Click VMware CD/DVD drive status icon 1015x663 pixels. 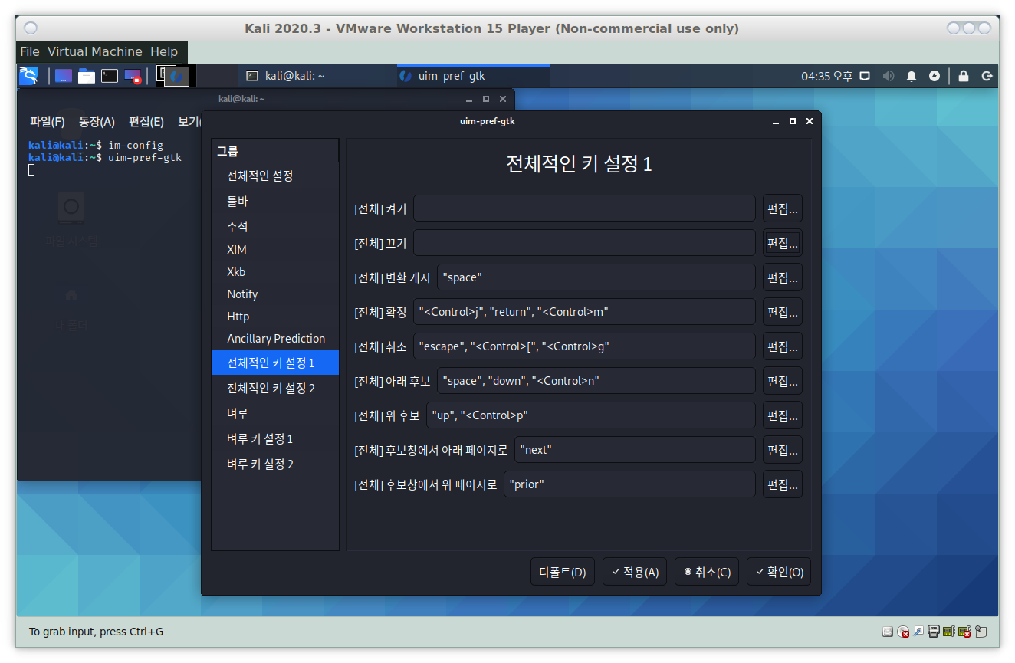pyautogui.click(x=904, y=632)
